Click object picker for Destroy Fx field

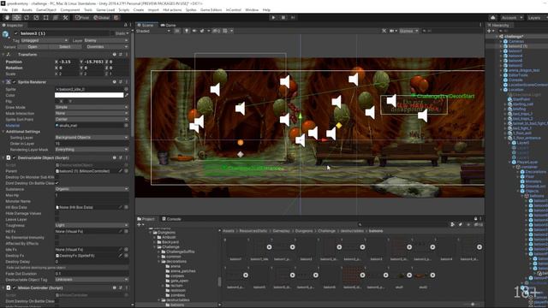(x=126, y=256)
